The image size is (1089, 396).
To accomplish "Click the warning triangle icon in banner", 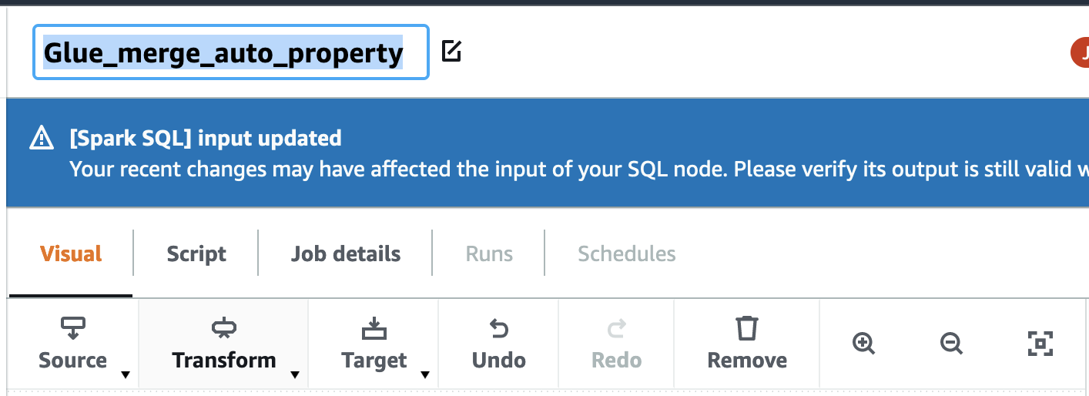I will [x=41, y=139].
